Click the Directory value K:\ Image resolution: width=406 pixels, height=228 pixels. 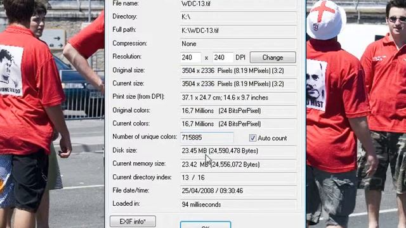coord(239,17)
